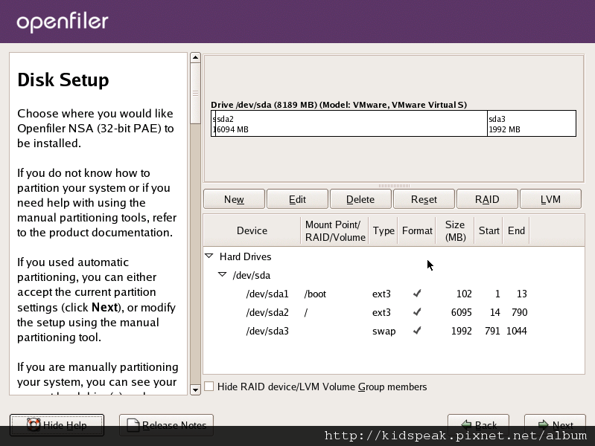Click the Disk Setup help heading
595x446 pixels.
click(x=63, y=80)
